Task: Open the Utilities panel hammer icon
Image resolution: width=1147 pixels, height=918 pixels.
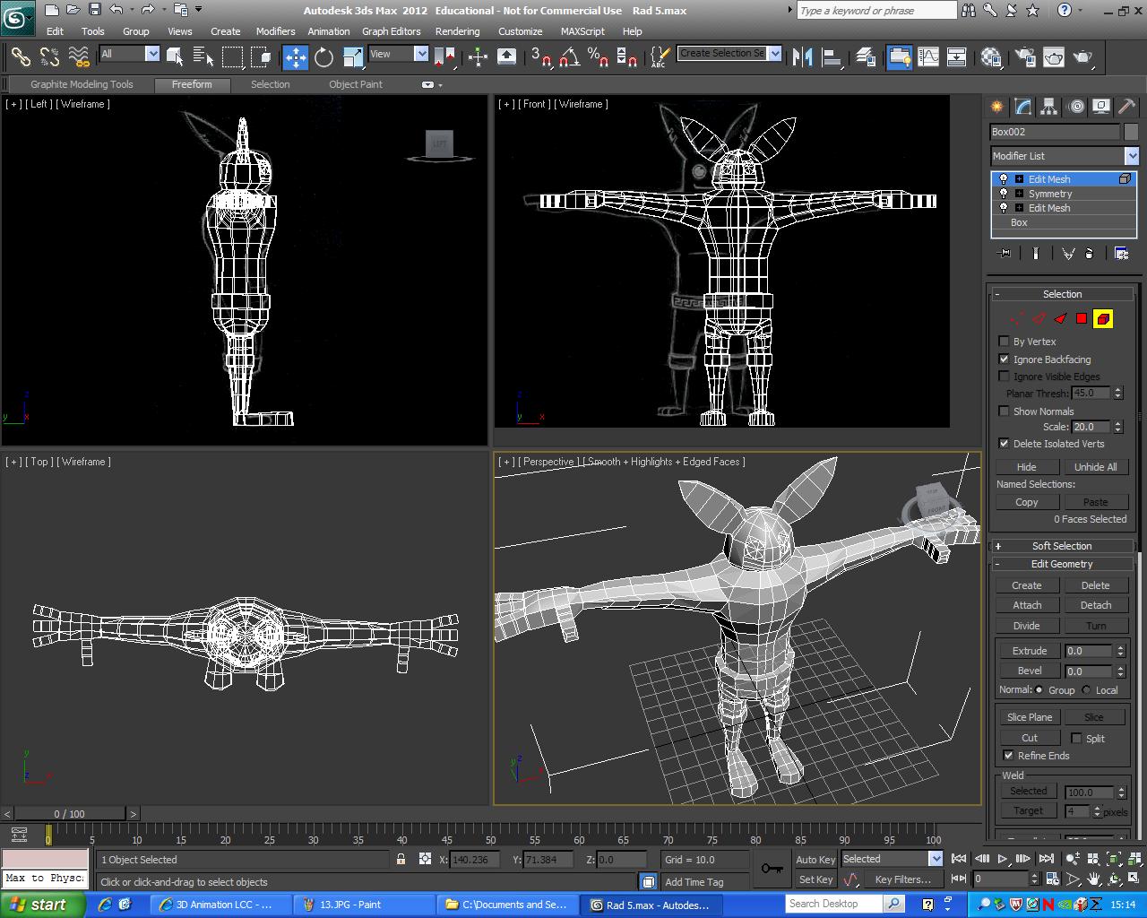Action: coord(1126,107)
